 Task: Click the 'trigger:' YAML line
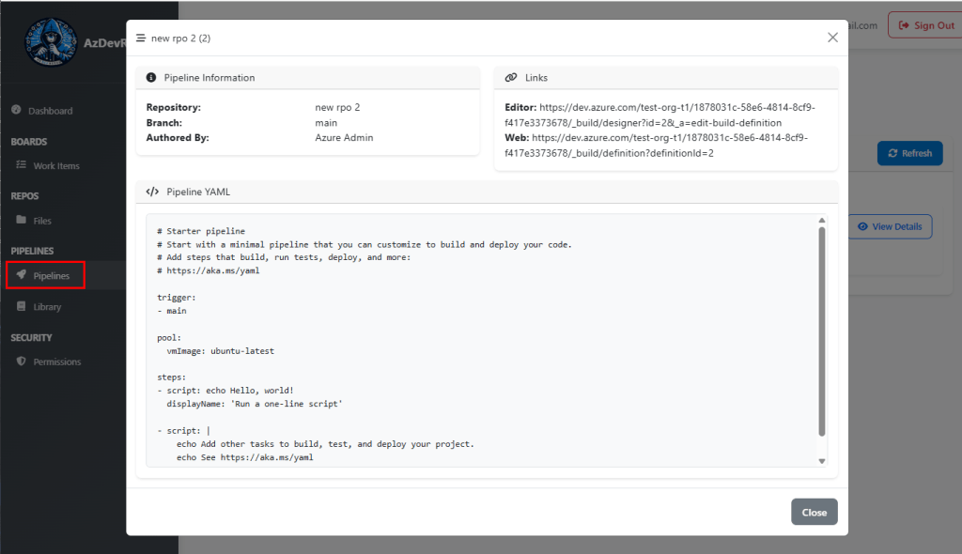[x=176, y=298]
